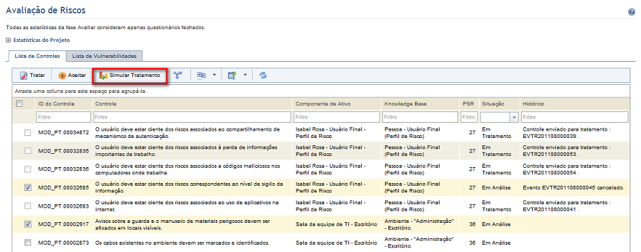Click the Tratar toolbar button
The image size is (641, 252).
pos(33,76)
